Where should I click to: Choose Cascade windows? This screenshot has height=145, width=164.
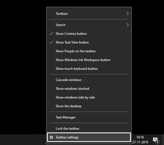pyautogui.click(x=89, y=80)
